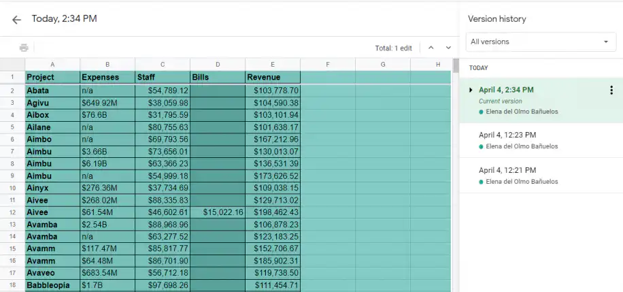Select the April 4, 12:23 PM version

coord(541,140)
